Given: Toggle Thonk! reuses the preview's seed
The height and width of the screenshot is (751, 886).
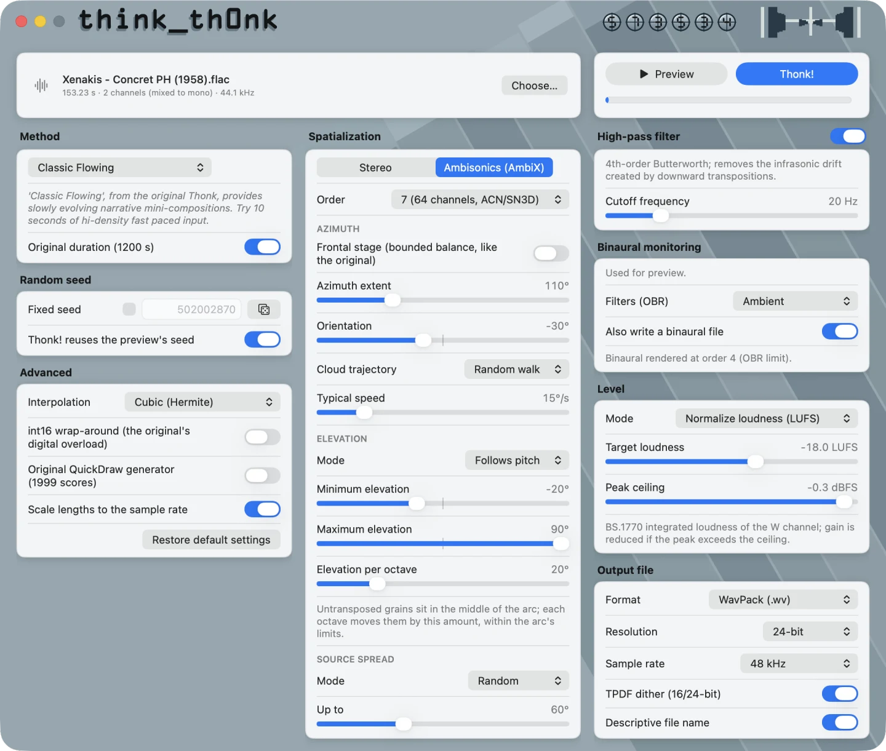Looking at the screenshot, I should [262, 340].
